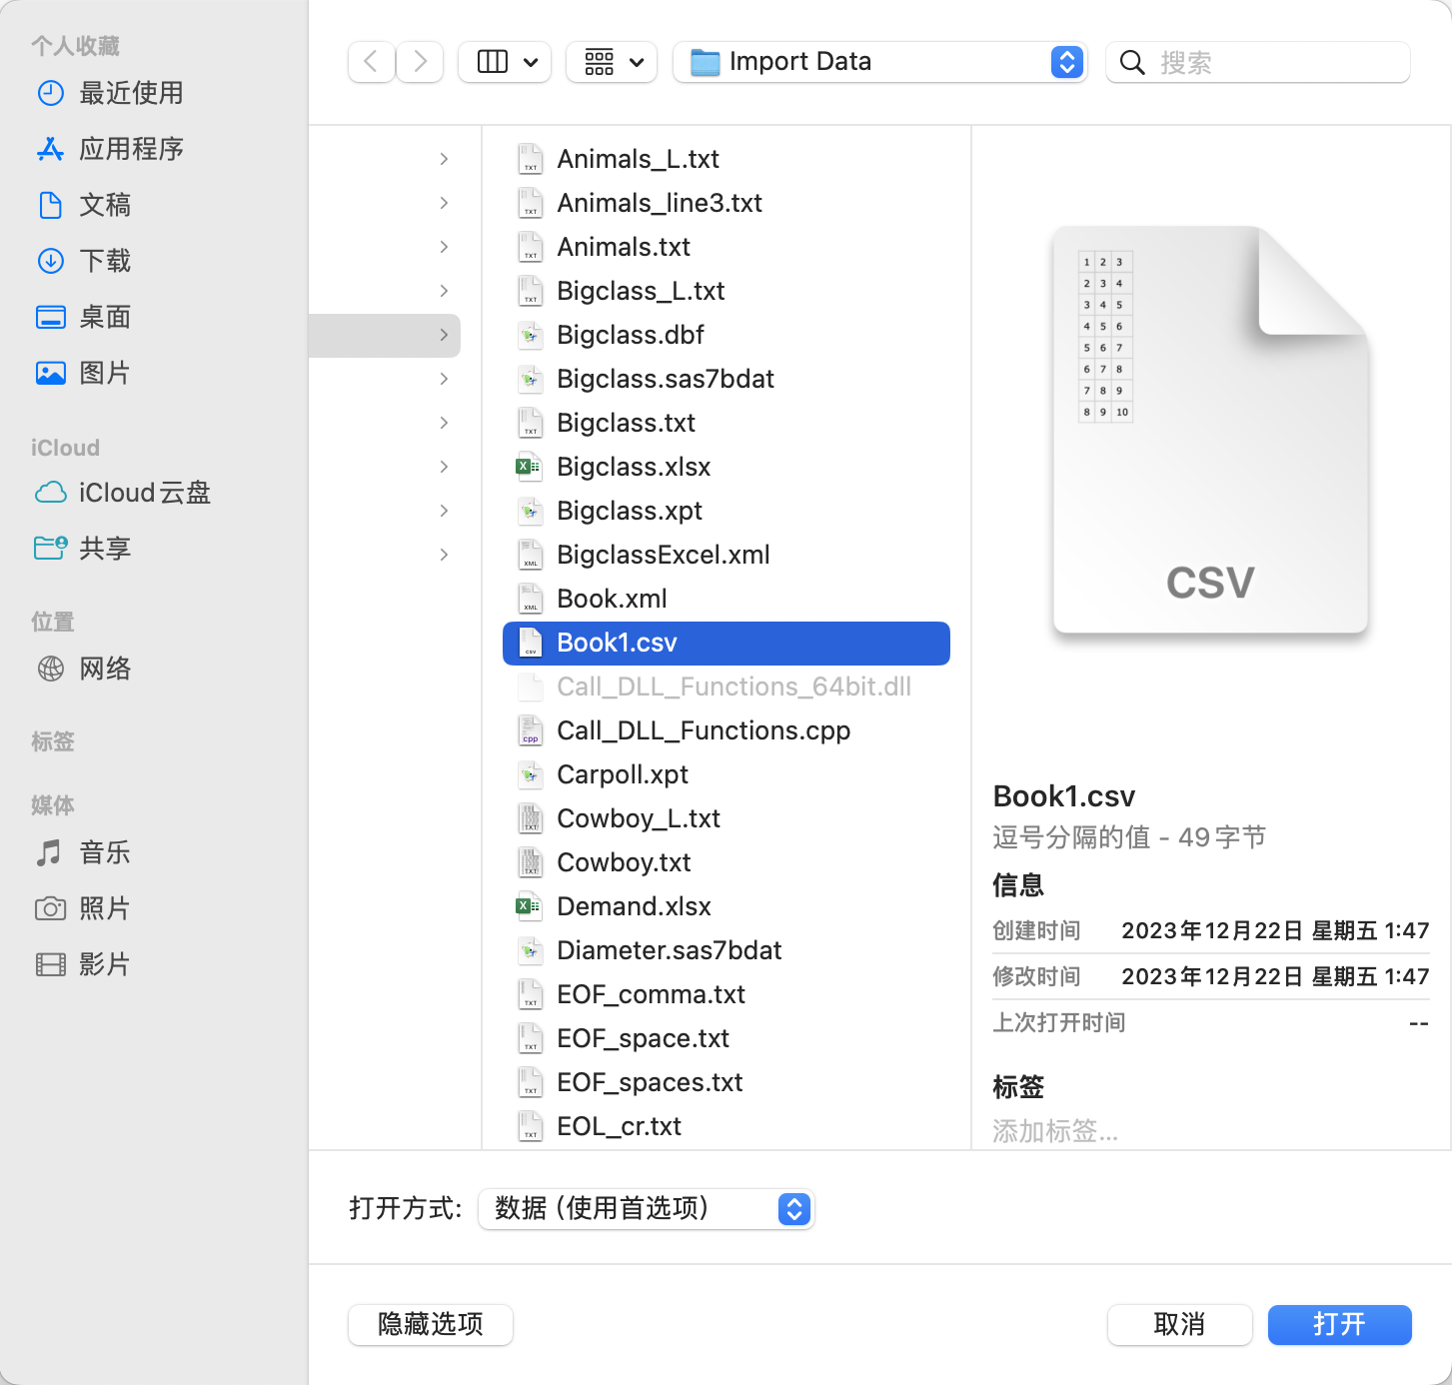
Task: Open the 共享 sidebar item
Action: 84,549
